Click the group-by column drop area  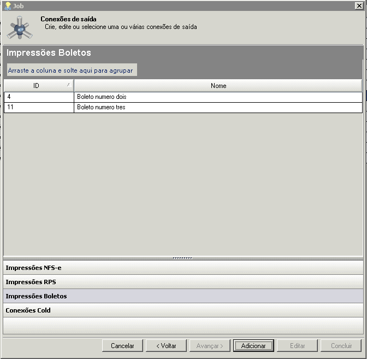click(72, 70)
